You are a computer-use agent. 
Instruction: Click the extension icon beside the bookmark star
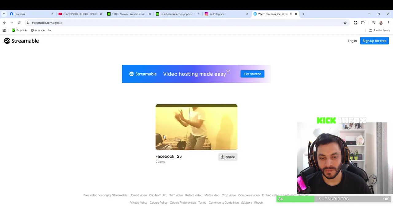355,23
